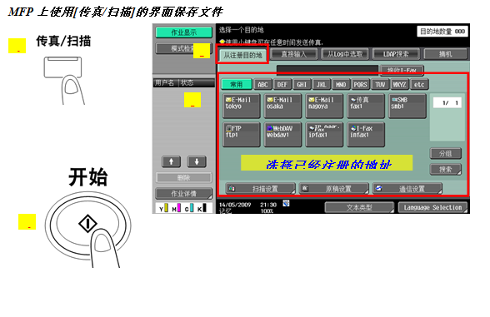Open the 原稿设置 original settings
Viewport: 490px width, 317px height.
(x=334, y=188)
